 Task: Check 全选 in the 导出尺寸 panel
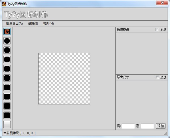click(157, 77)
